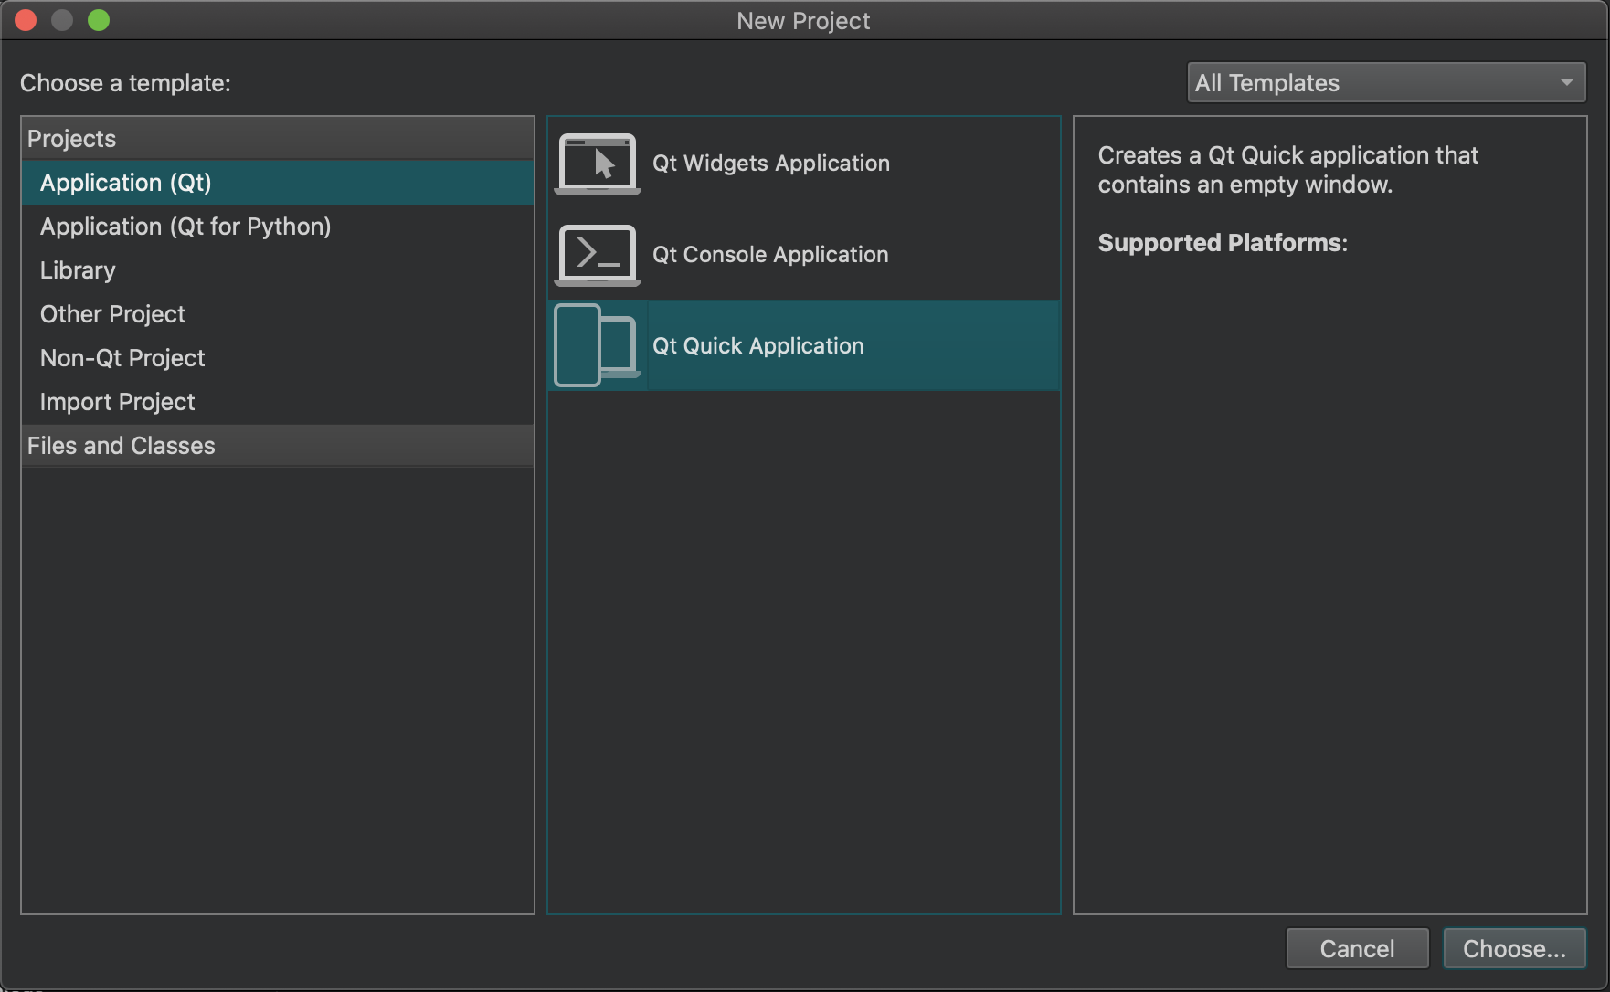
Task: Select Application (Qt) category
Action: pos(278,183)
